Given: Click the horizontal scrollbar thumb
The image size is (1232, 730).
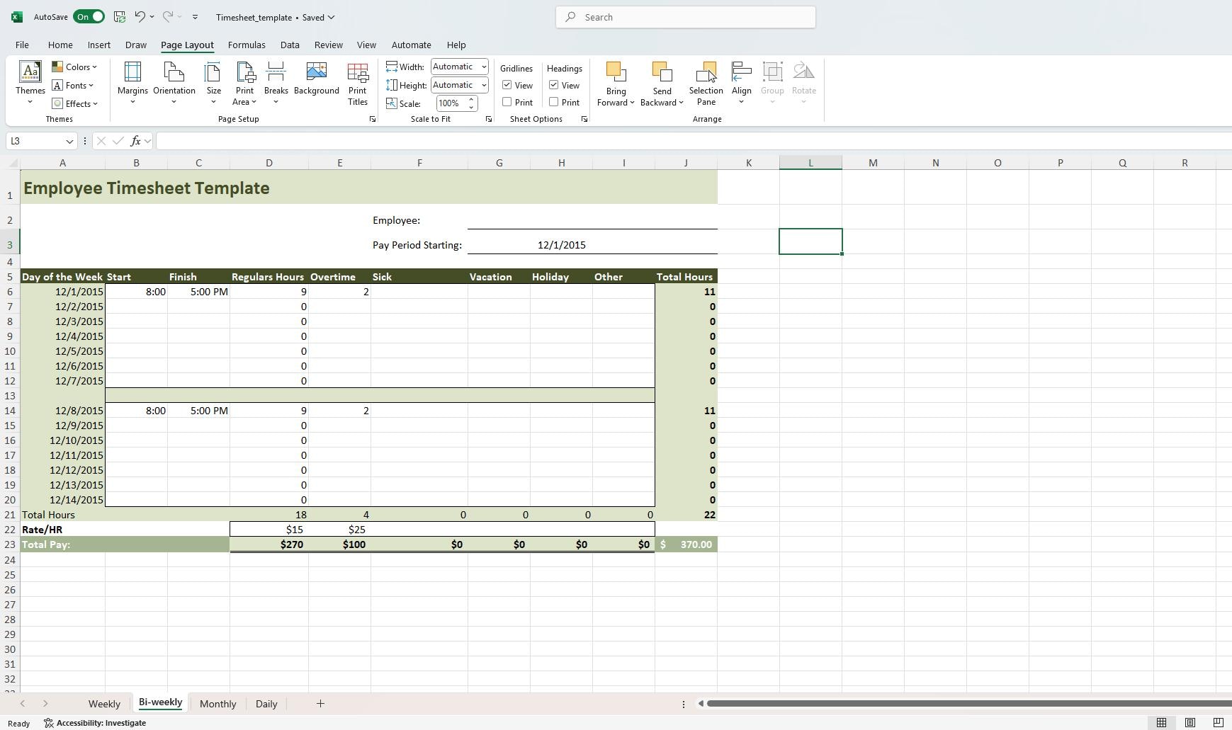Looking at the screenshot, I should 969,703.
